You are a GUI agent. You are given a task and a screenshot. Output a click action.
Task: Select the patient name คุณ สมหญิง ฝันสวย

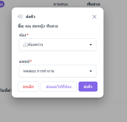pos(41,26)
